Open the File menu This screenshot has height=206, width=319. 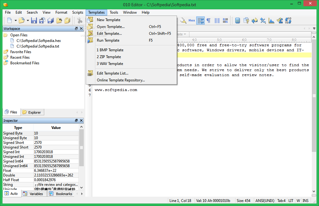pos(8,12)
